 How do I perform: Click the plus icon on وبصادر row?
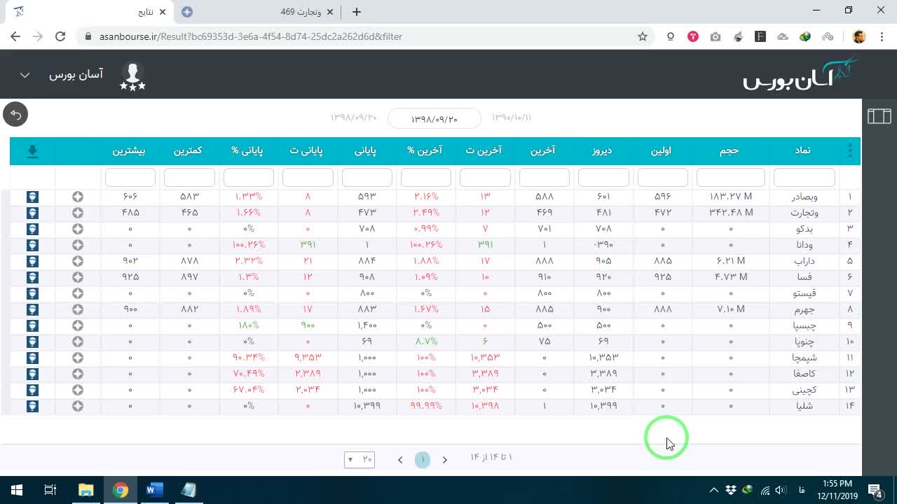point(78,197)
